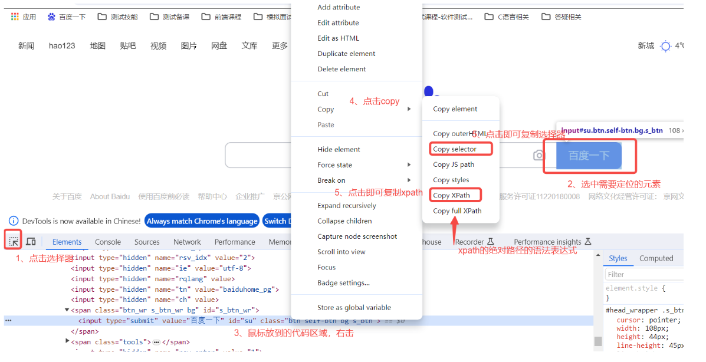
Task: Choose Copy styles
Action: coord(451,180)
